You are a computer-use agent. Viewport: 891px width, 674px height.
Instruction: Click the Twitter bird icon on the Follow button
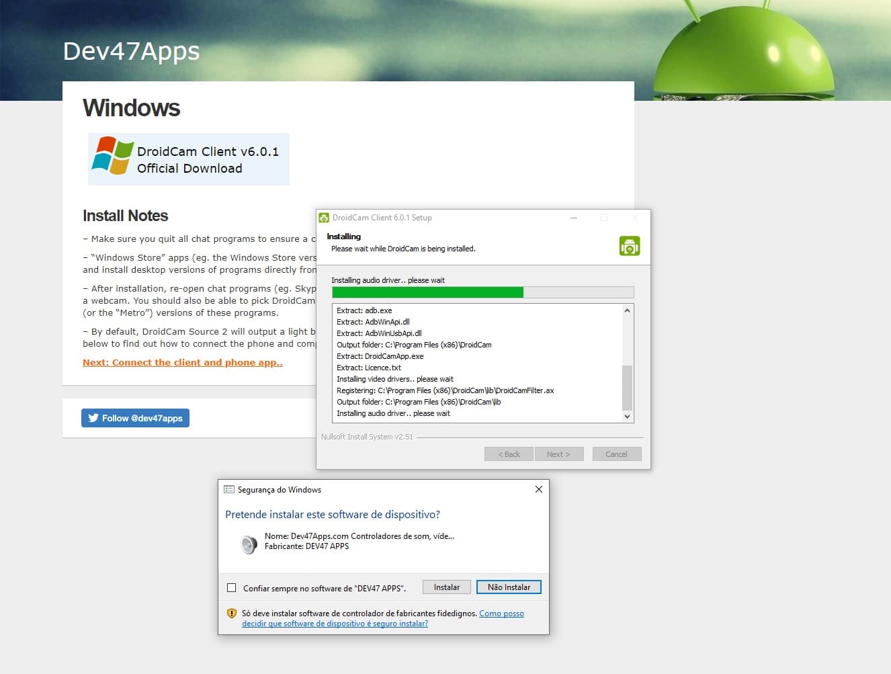click(x=93, y=418)
